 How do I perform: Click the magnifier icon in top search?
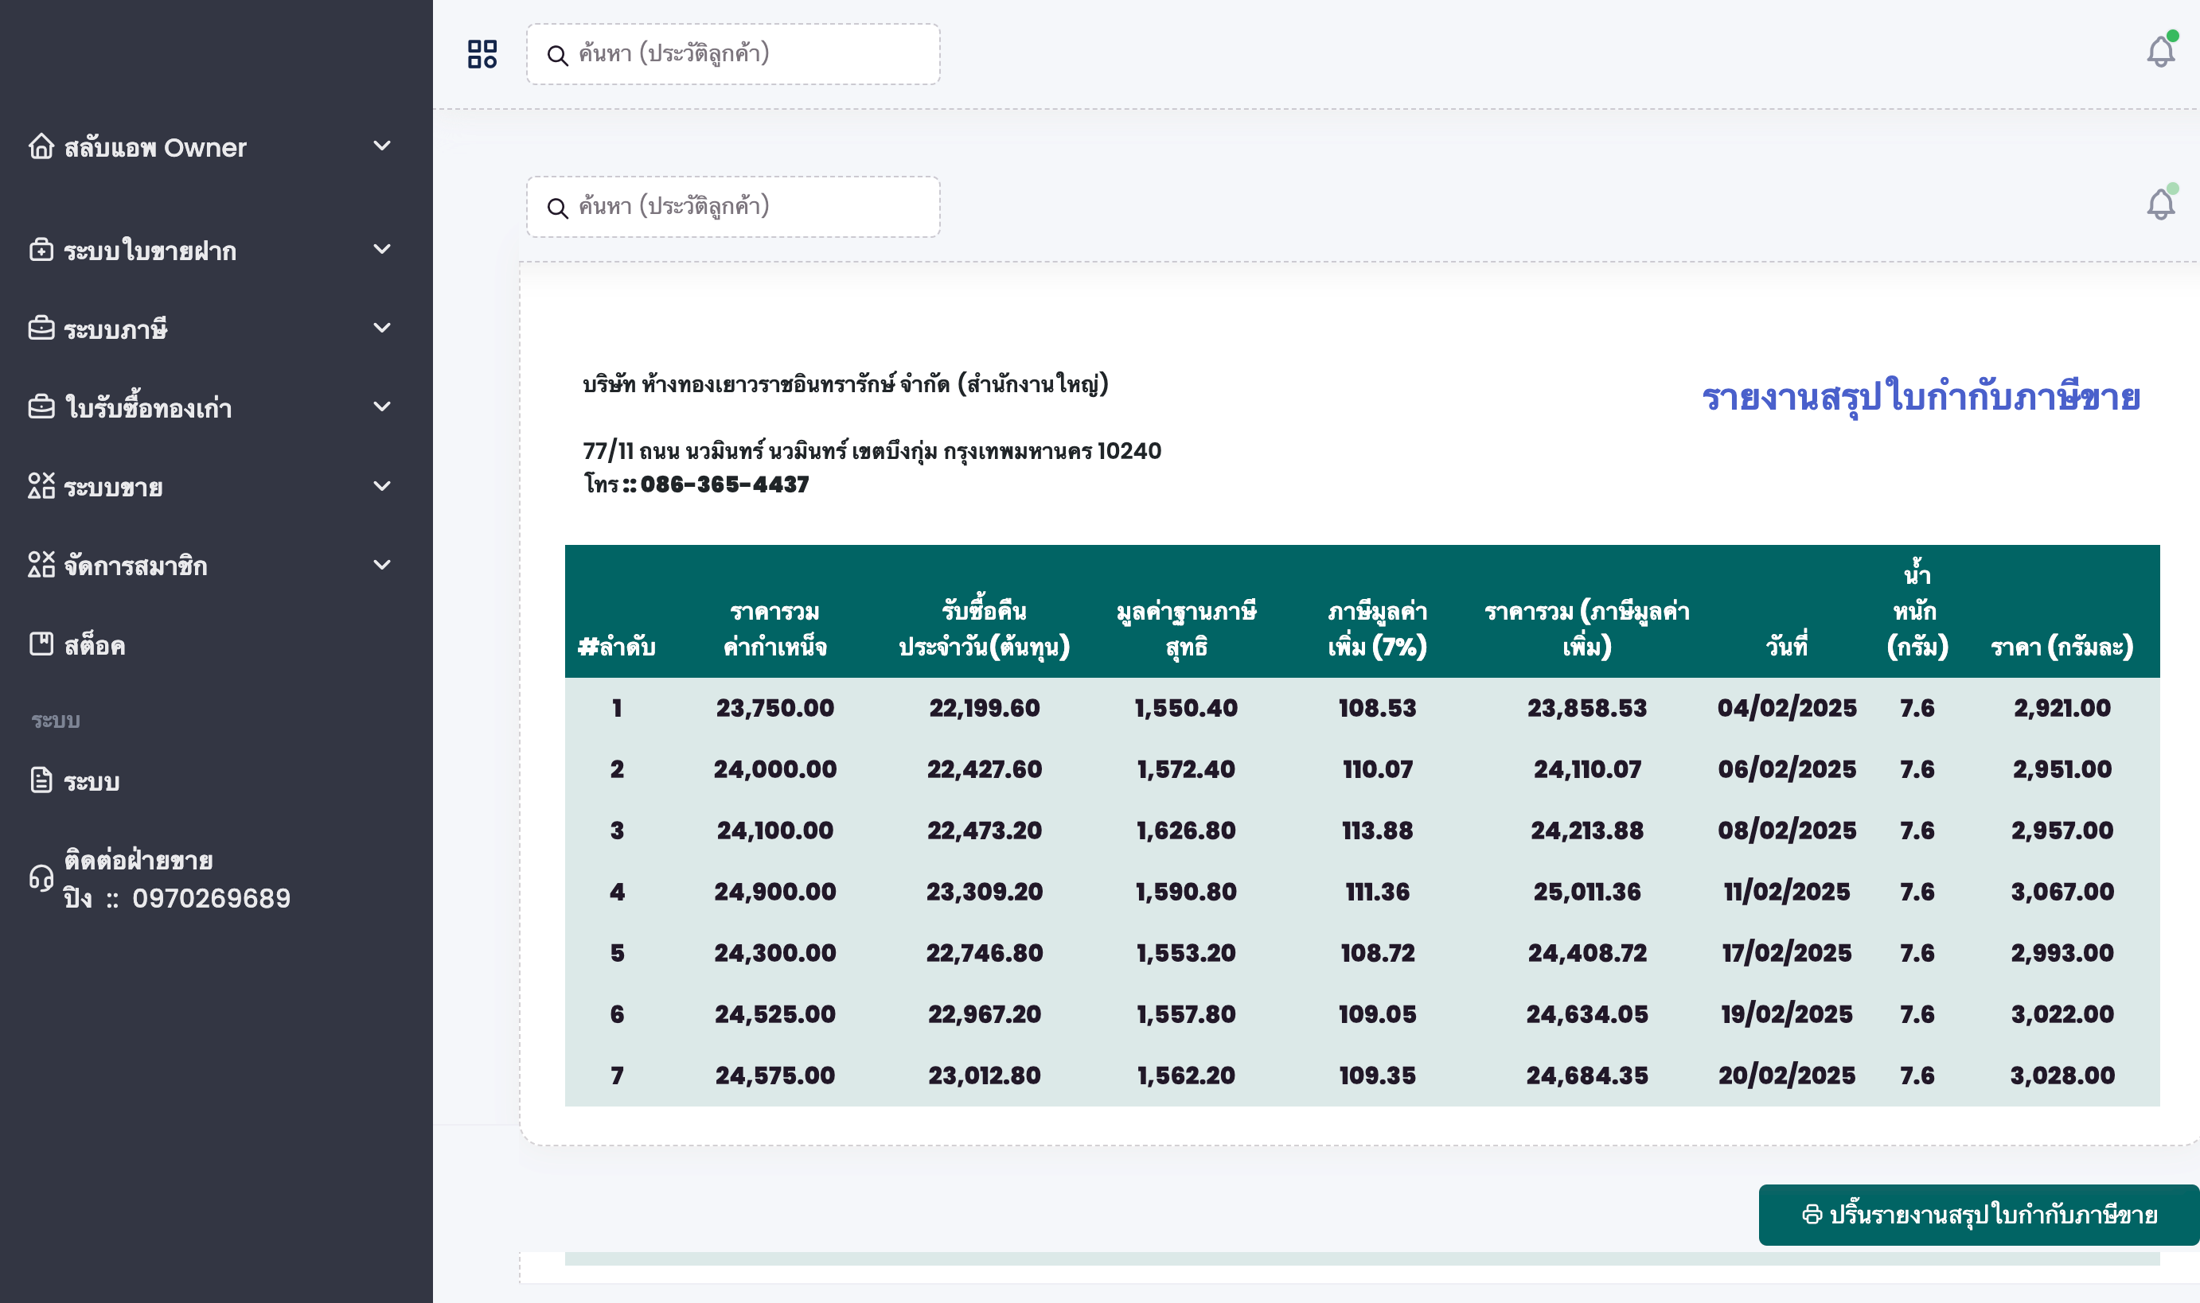557,56
